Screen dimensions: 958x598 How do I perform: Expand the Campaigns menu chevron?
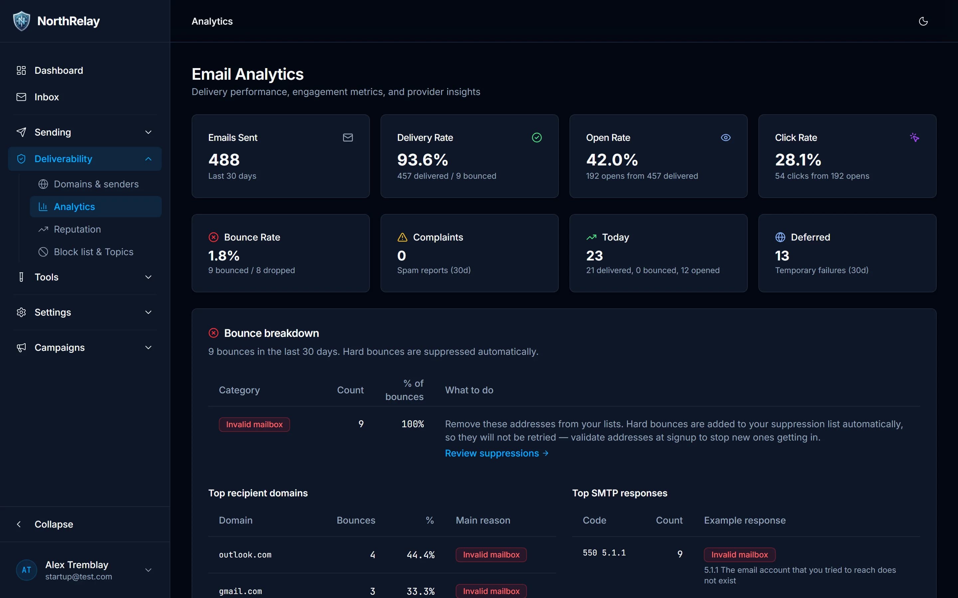[148, 347]
